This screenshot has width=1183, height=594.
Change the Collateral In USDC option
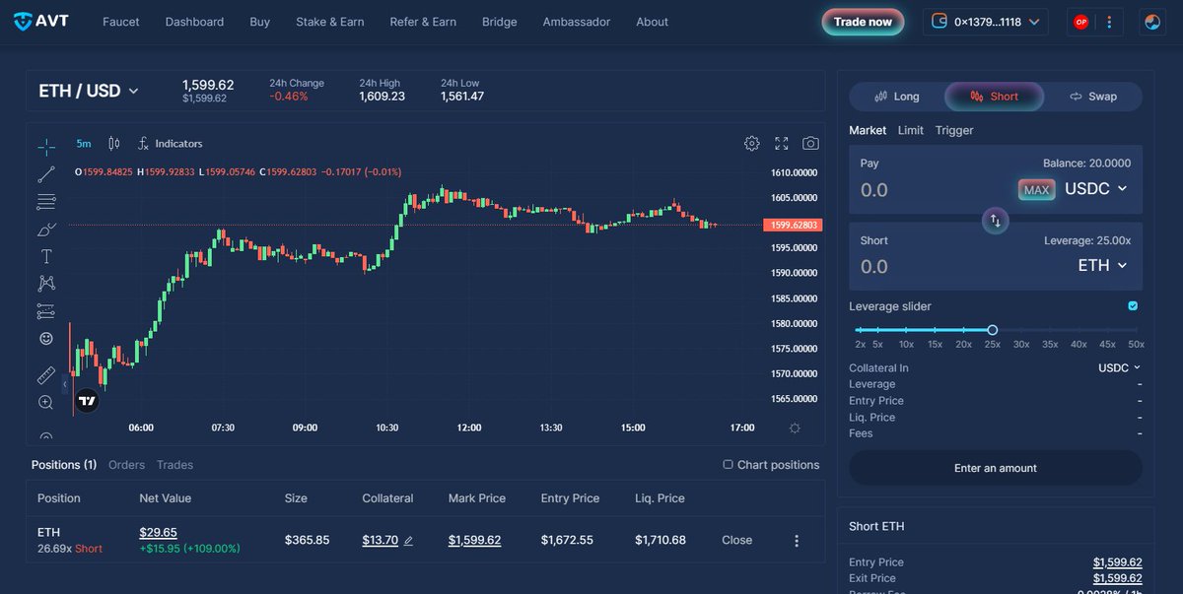pos(1120,367)
